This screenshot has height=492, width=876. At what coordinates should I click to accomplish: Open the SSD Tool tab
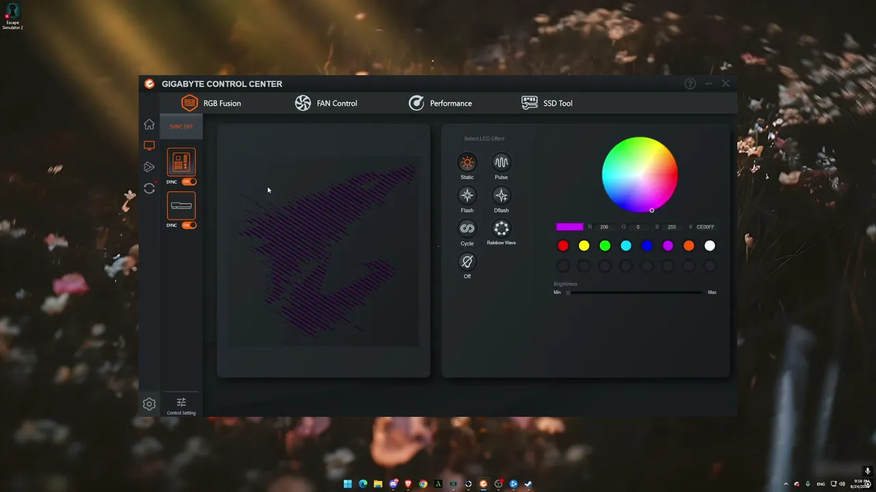pyautogui.click(x=547, y=103)
